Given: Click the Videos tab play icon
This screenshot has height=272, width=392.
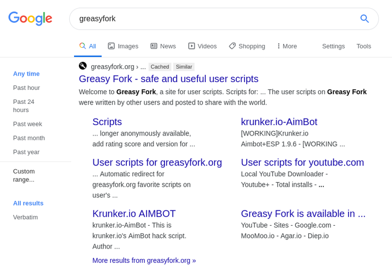Looking at the screenshot, I should (192, 46).
